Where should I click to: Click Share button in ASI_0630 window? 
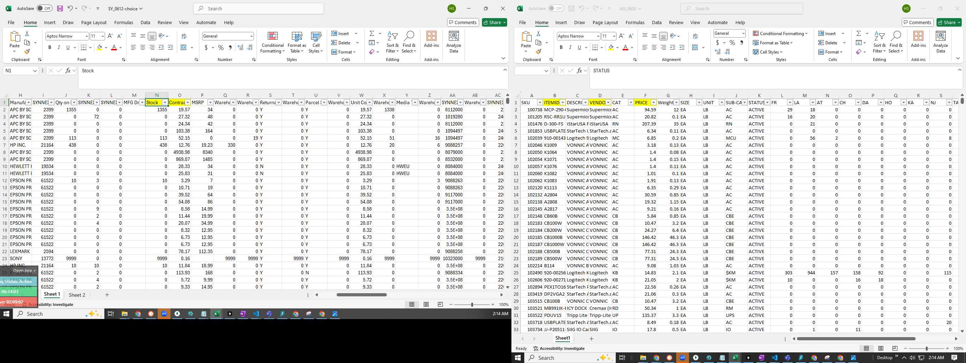tap(949, 22)
